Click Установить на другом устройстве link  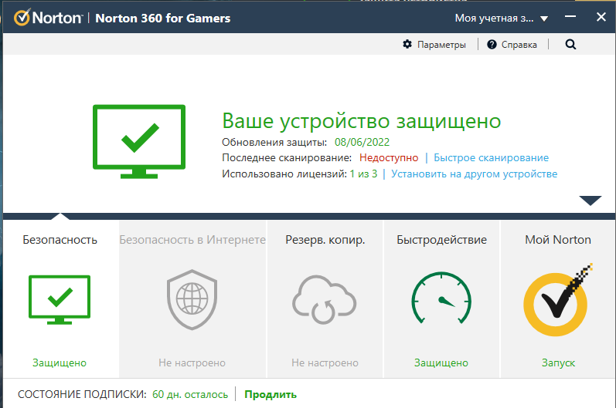[x=475, y=174]
